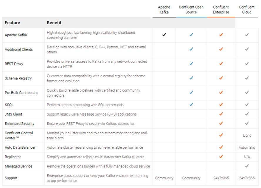The image size is (261, 188).
Task: Click orange checkmark for REST Proxy
Action: pos(221,64)
